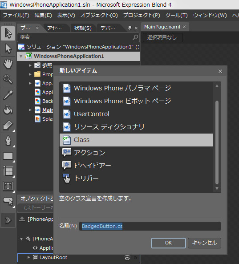The height and width of the screenshot is (264, 239).
Task: Click the キャンセル button
Action: [204, 243]
